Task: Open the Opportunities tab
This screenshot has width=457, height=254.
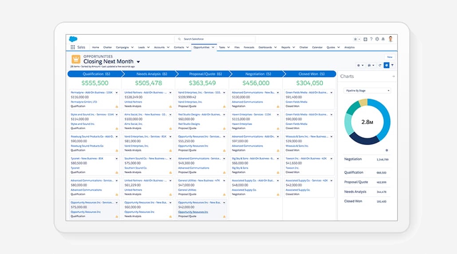Action: click(201, 47)
